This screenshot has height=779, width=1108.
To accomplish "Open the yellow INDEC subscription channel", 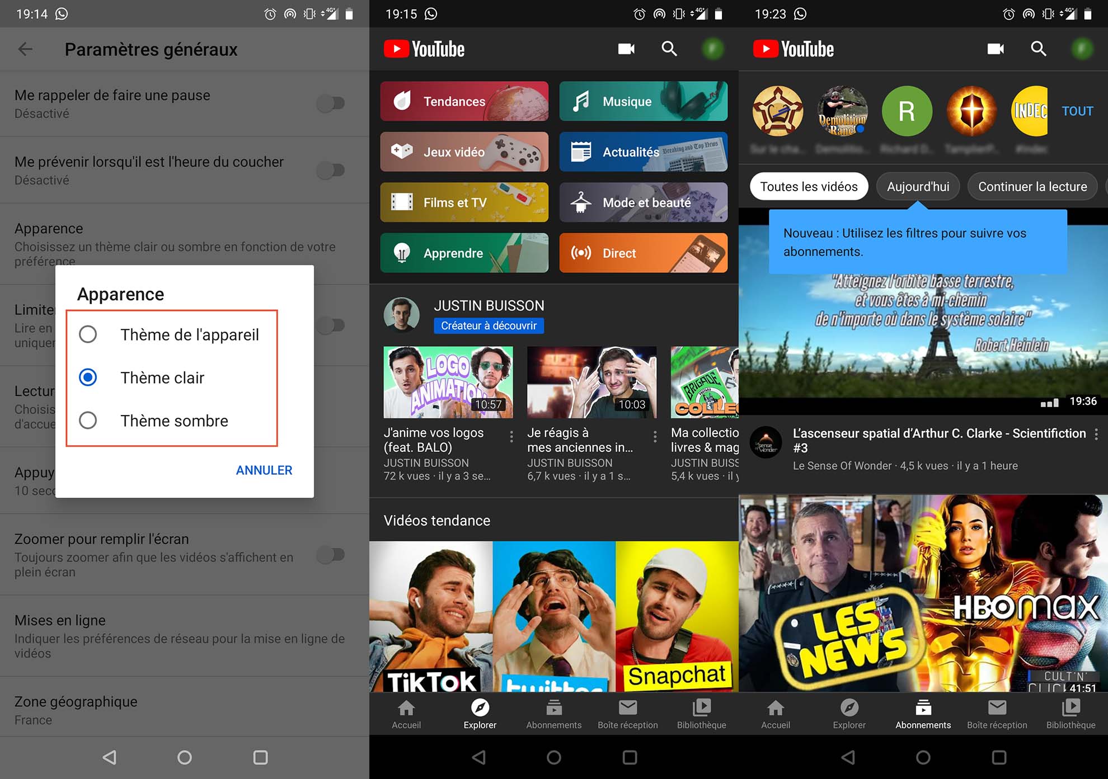I will pyautogui.click(x=1030, y=111).
